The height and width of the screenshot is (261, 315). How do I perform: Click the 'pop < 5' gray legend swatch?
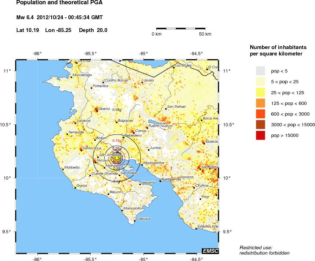click(261, 71)
